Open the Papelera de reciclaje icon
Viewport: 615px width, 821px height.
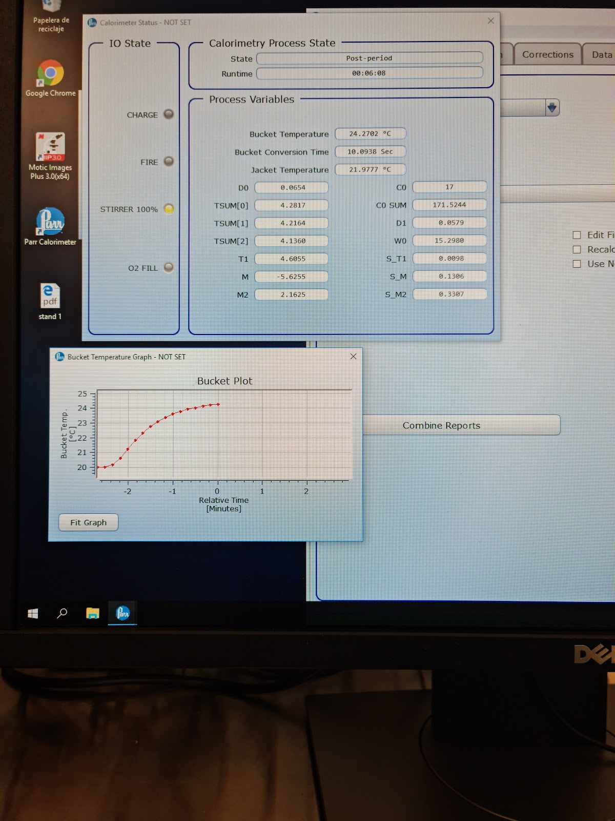pyautogui.click(x=51, y=17)
